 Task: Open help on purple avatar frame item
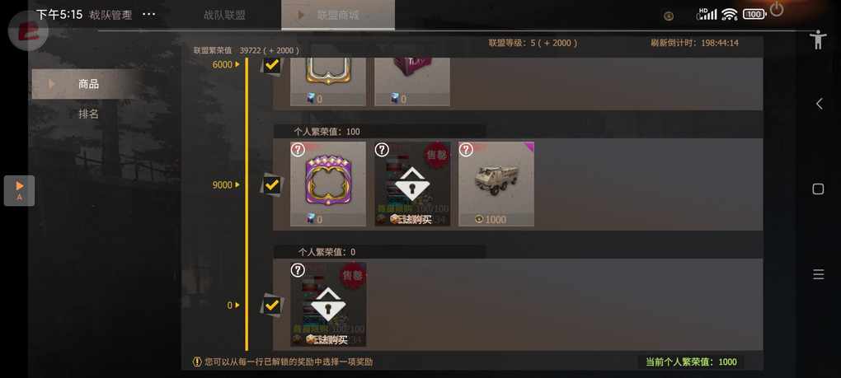pyautogui.click(x=298, y=150)
